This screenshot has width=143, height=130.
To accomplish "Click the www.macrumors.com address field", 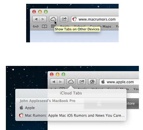I will click(95, 19).
